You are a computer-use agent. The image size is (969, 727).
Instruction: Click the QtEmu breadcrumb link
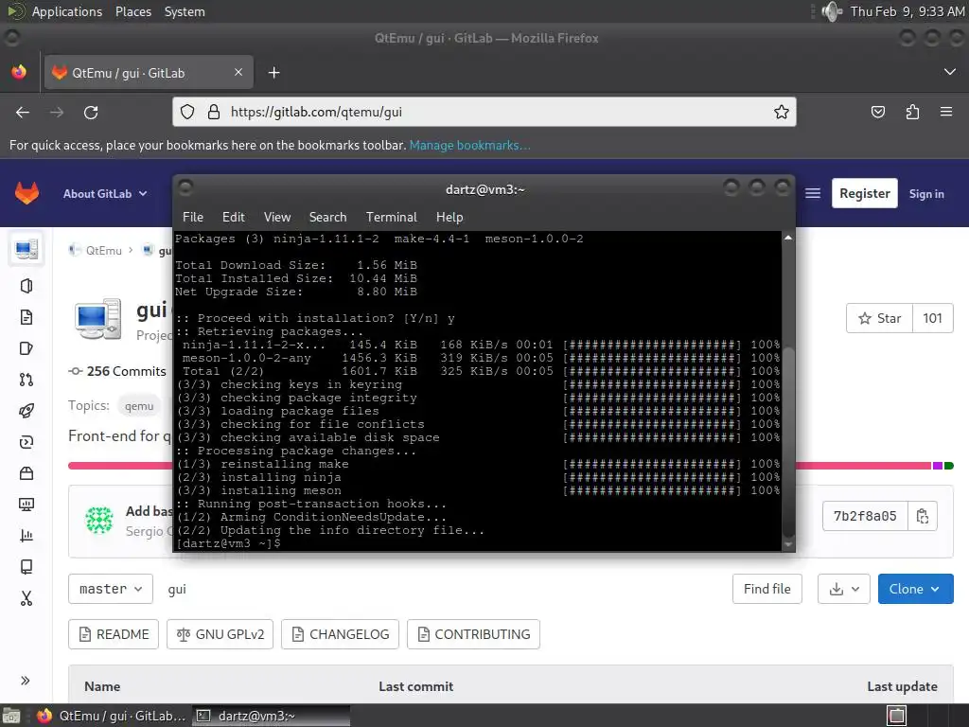click(103, 250)
